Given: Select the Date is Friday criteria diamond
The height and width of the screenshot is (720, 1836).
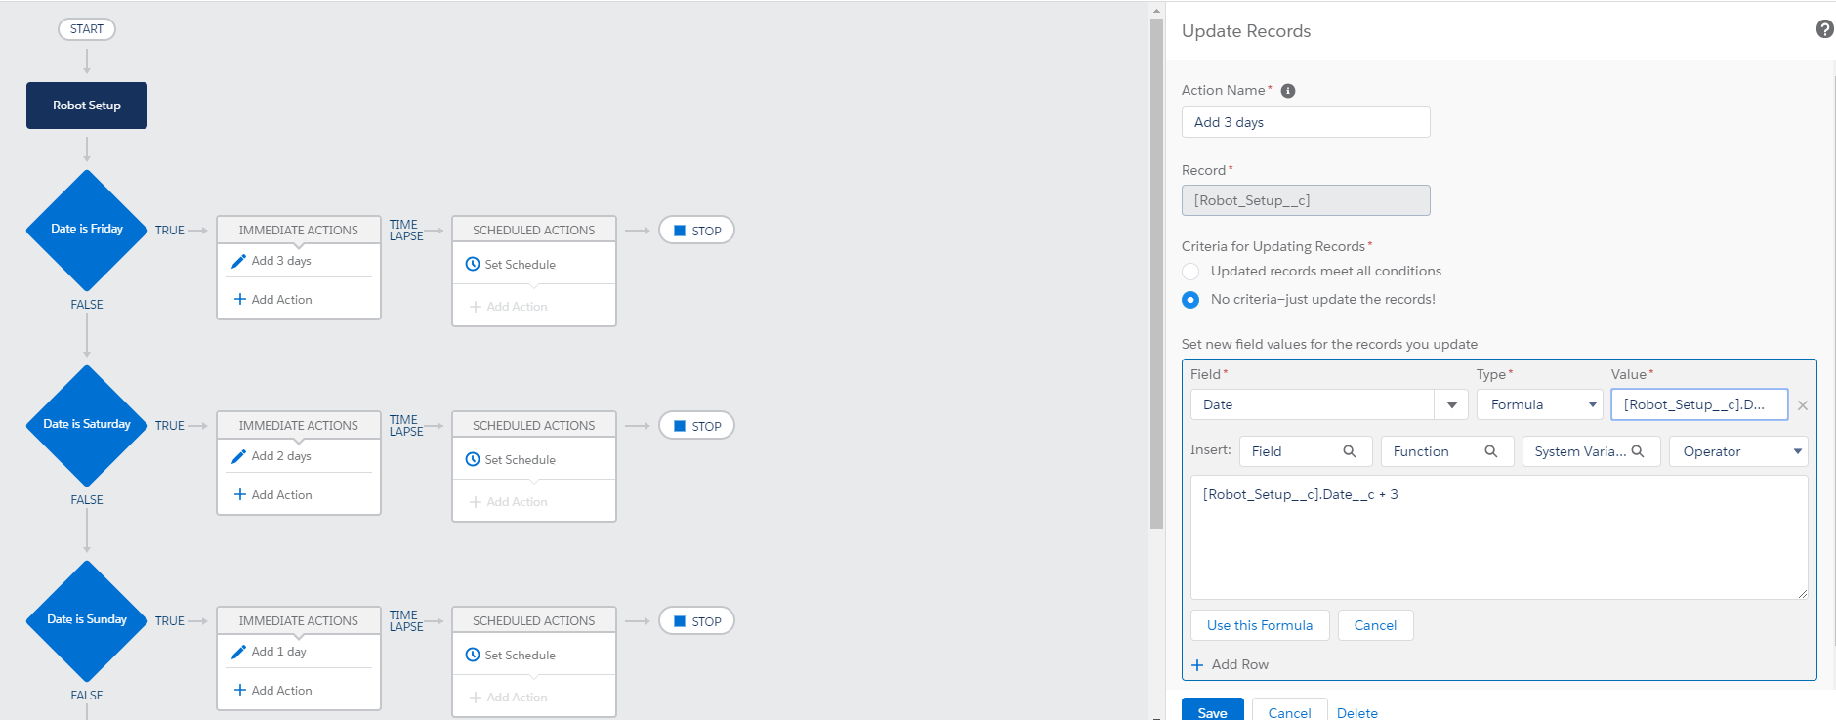Looking at the screenshot, I should pos(87,230).
